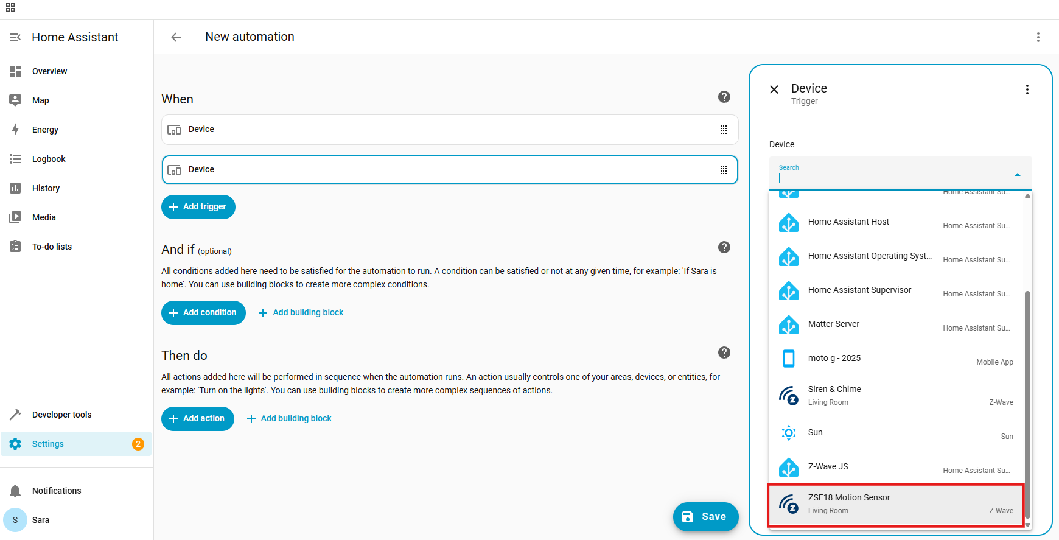Open Notifications from the sidebar
This screenshot has height=540, width=1059.
coord(76,491)
